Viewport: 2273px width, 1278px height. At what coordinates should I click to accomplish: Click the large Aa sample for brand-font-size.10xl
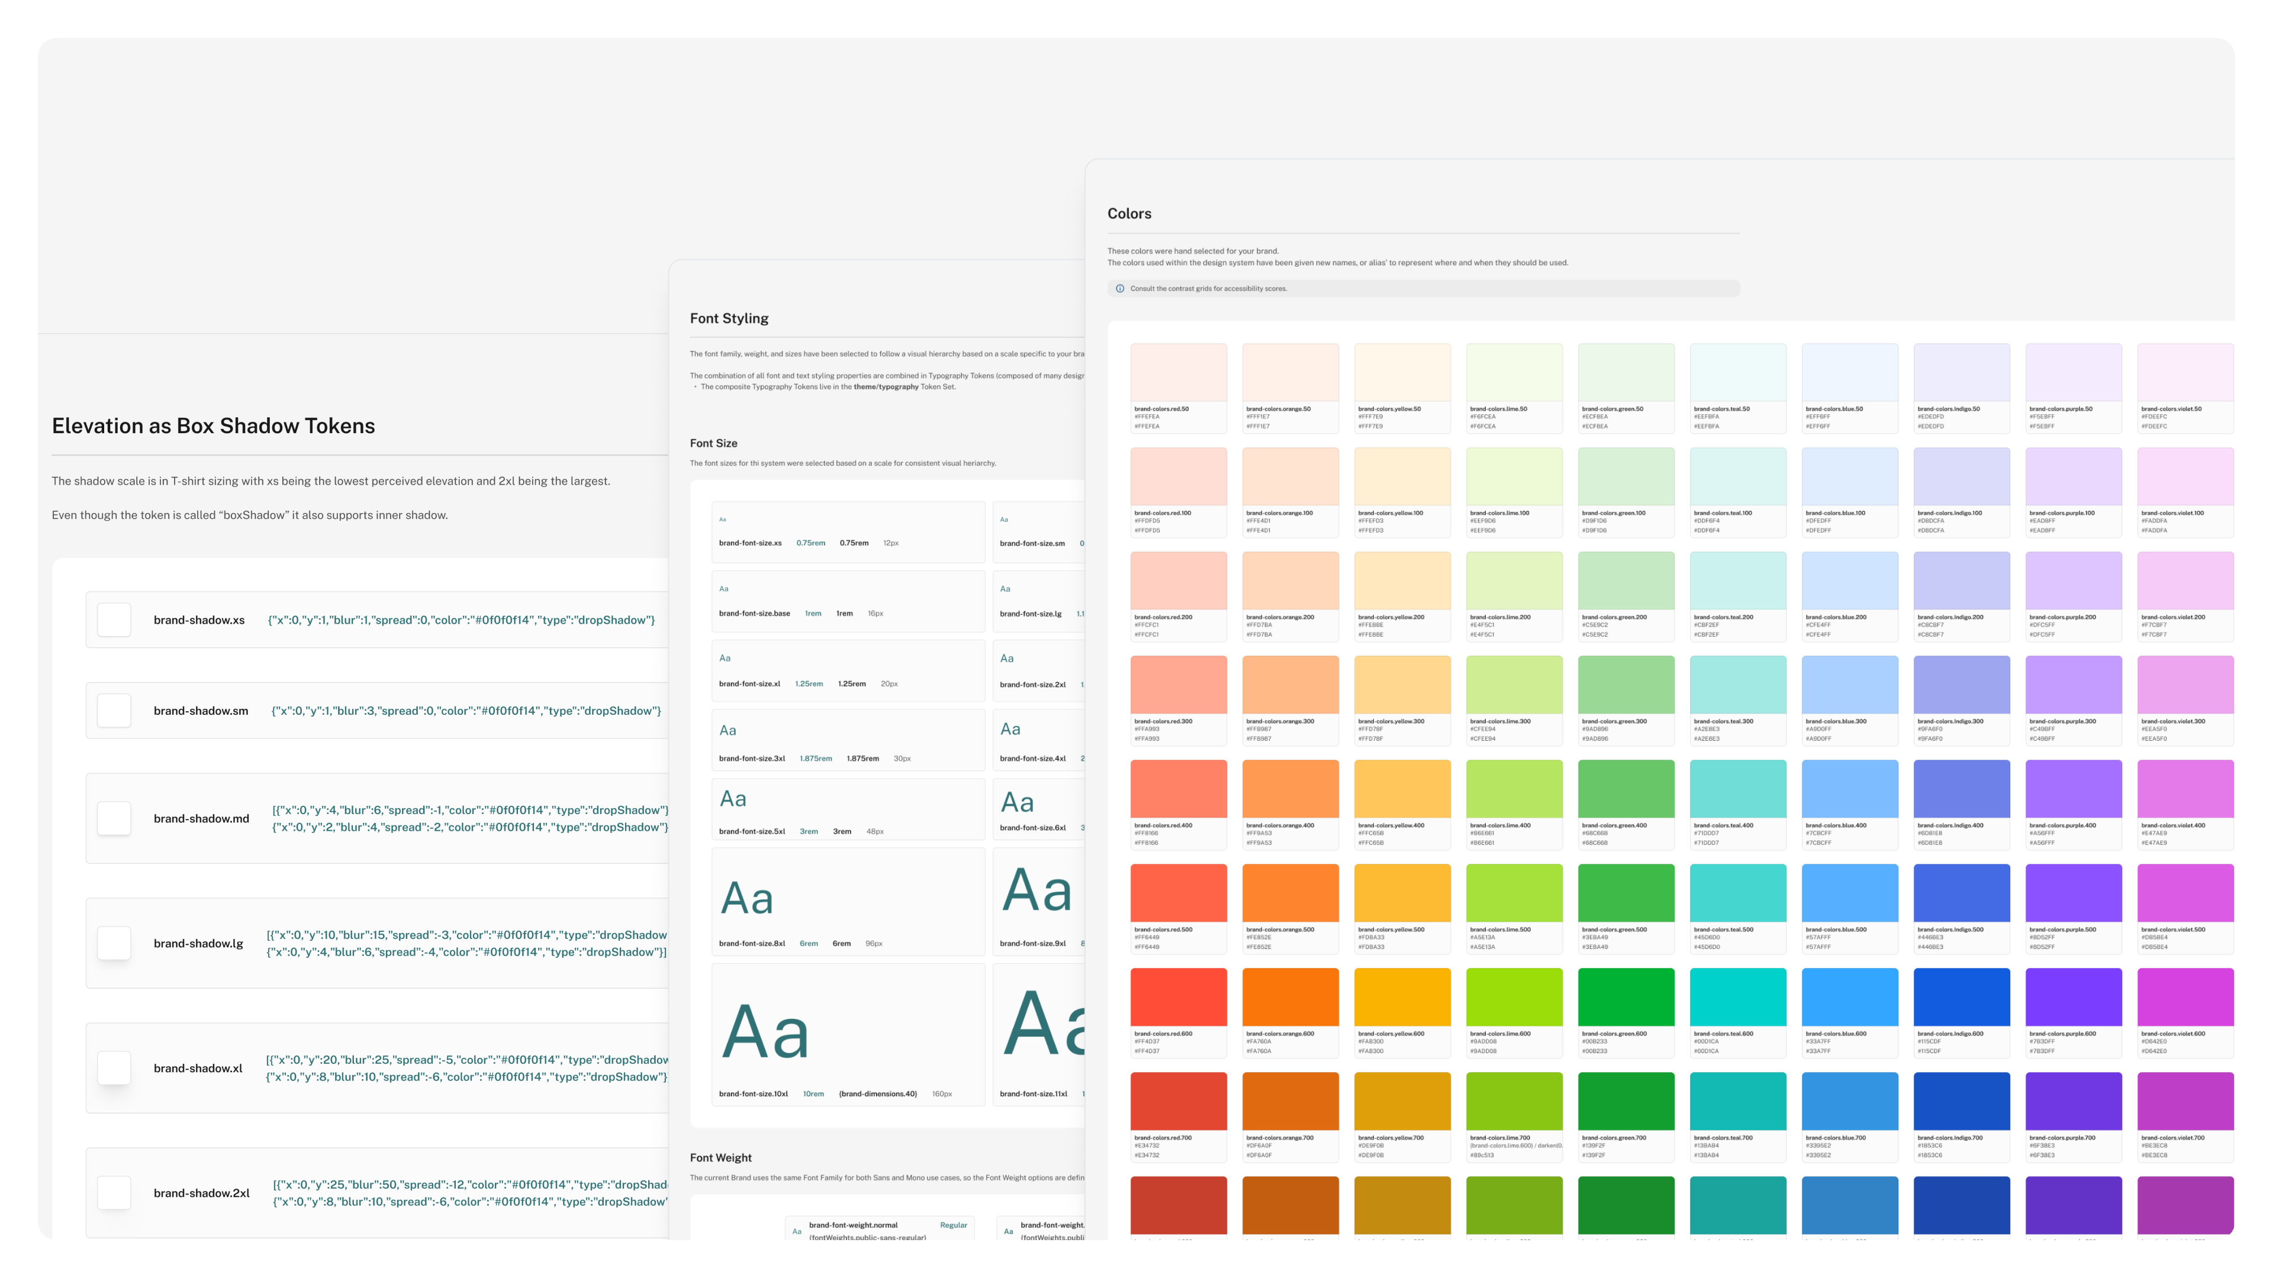[x=765, y=1032]
